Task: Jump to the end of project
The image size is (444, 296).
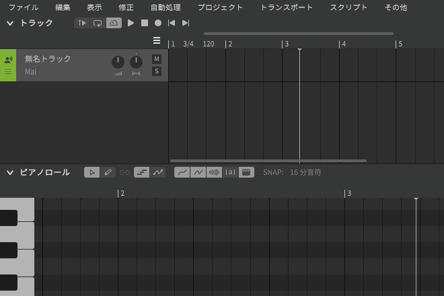Action: (x=186, y=23)
